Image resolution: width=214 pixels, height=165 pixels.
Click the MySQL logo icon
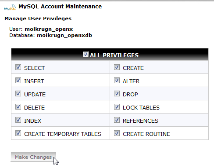10,7
